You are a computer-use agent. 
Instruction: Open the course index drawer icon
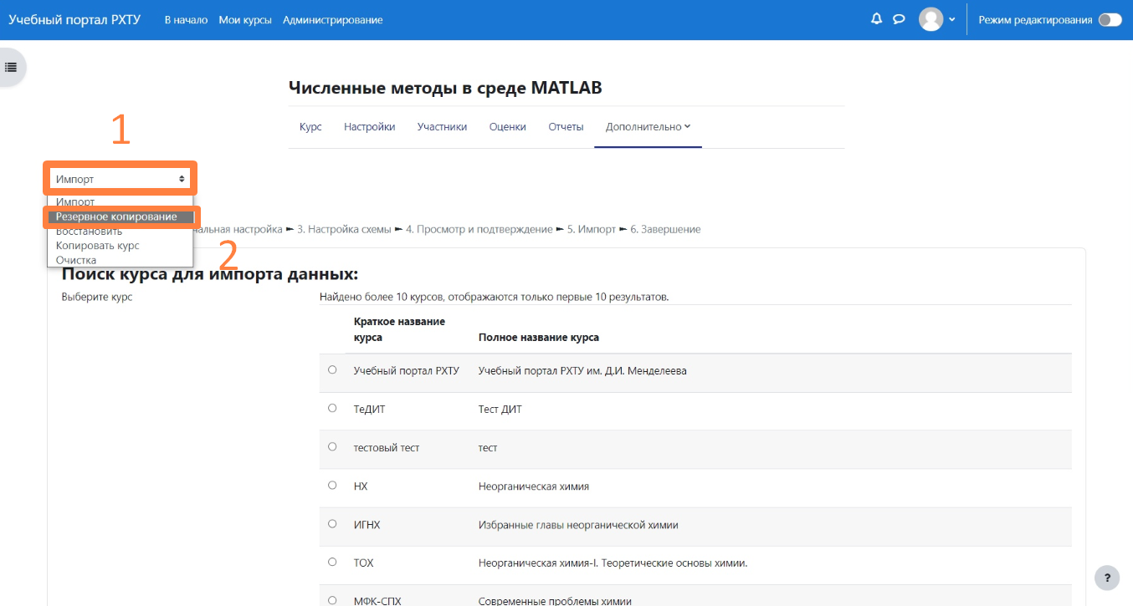pos(12,67)
